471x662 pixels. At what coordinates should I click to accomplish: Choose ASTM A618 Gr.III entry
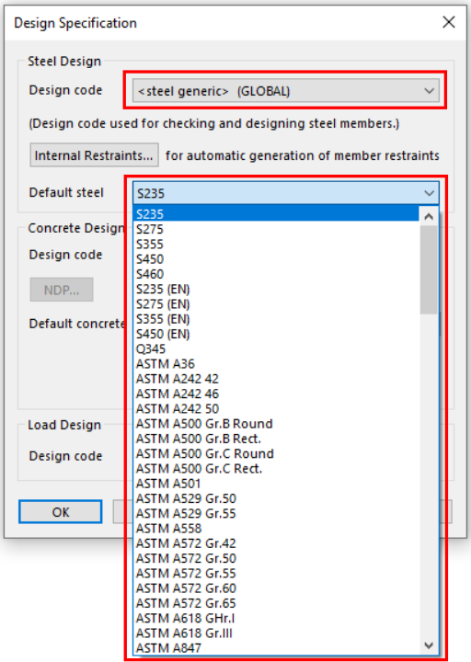tap(276, 633)
